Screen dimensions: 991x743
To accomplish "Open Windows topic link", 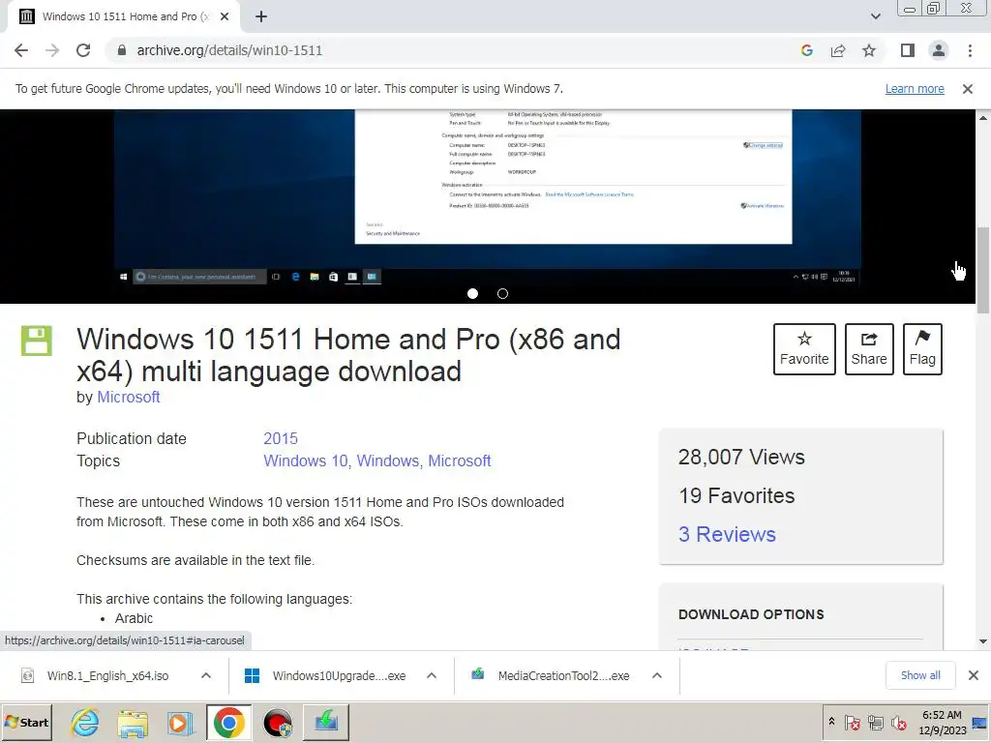I will pos(387,461).
